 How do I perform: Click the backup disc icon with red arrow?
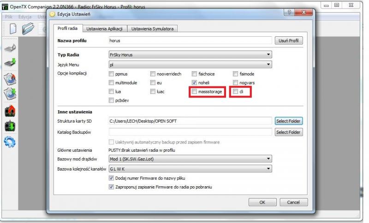point(10,79)
